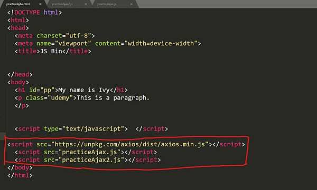Screen dimensions: 317x190
Task: Close the practiceAjax.js tab
Action: 131,4
